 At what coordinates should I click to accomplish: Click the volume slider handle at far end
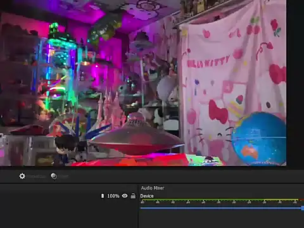(x=303, y=208)
